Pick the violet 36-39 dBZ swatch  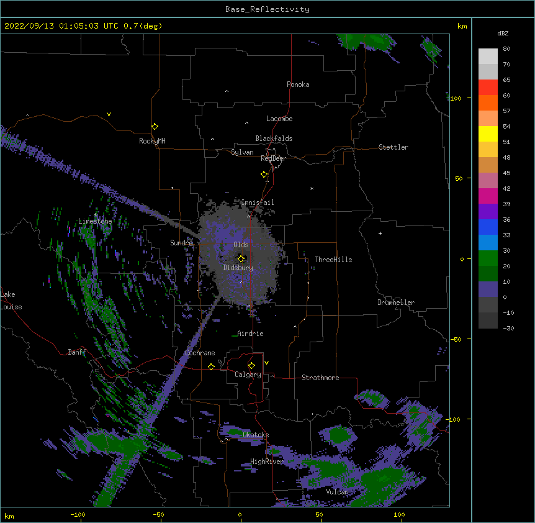[x=488, y=212]
